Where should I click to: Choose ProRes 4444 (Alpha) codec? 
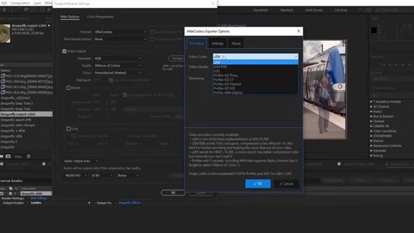[x=228, y=93]
